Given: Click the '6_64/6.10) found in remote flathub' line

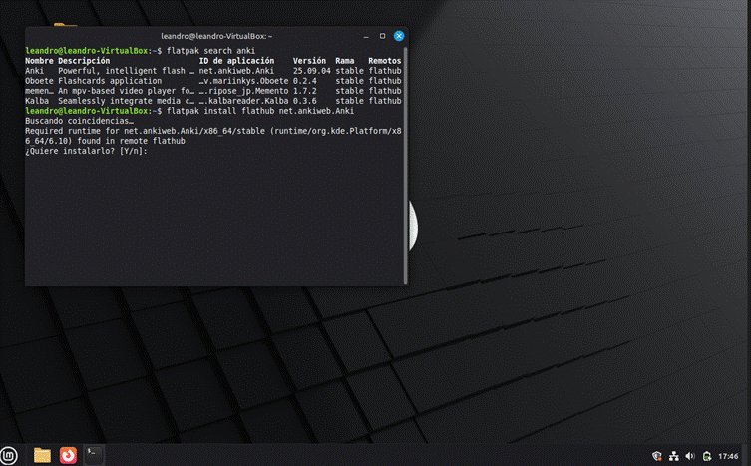Looking at the screenshot, I should click(x=105, y=141).
